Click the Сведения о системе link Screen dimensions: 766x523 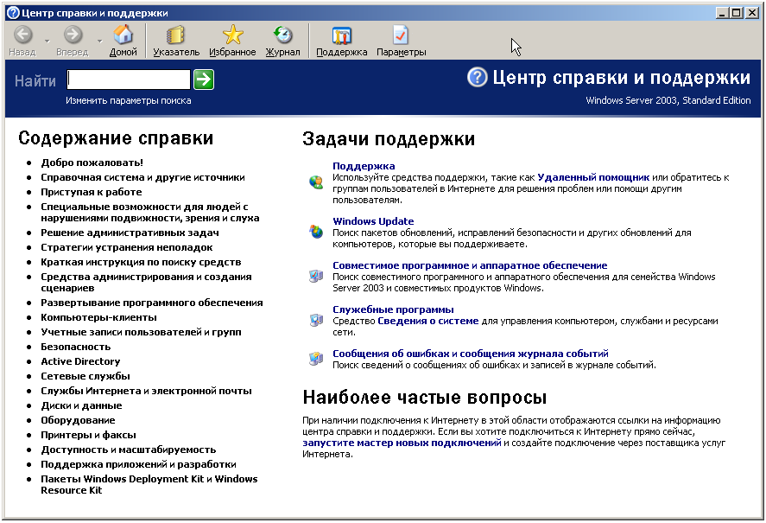tap(428, 321)
